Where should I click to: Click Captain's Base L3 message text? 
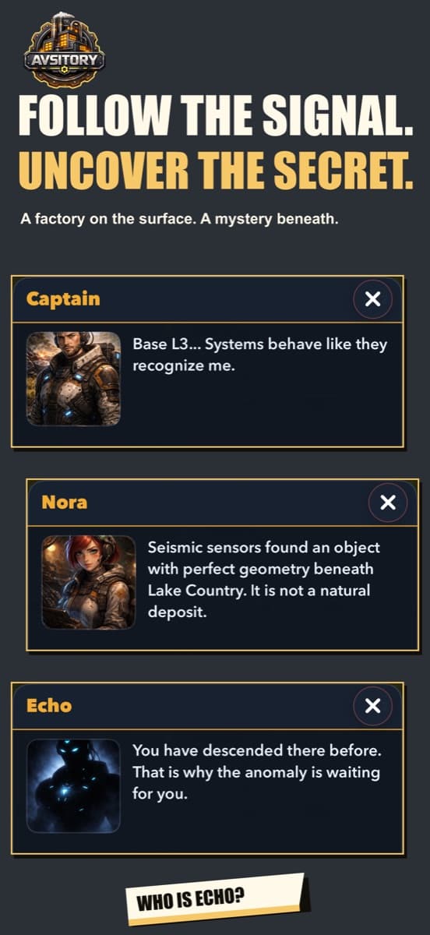click(259, 355)
